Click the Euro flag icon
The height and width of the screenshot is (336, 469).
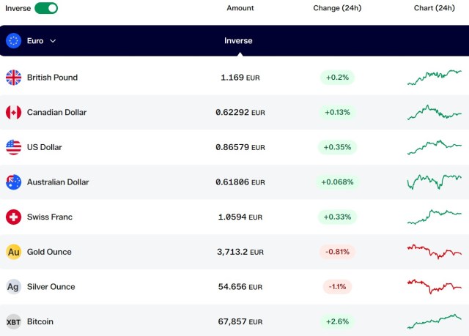point(13,40)
